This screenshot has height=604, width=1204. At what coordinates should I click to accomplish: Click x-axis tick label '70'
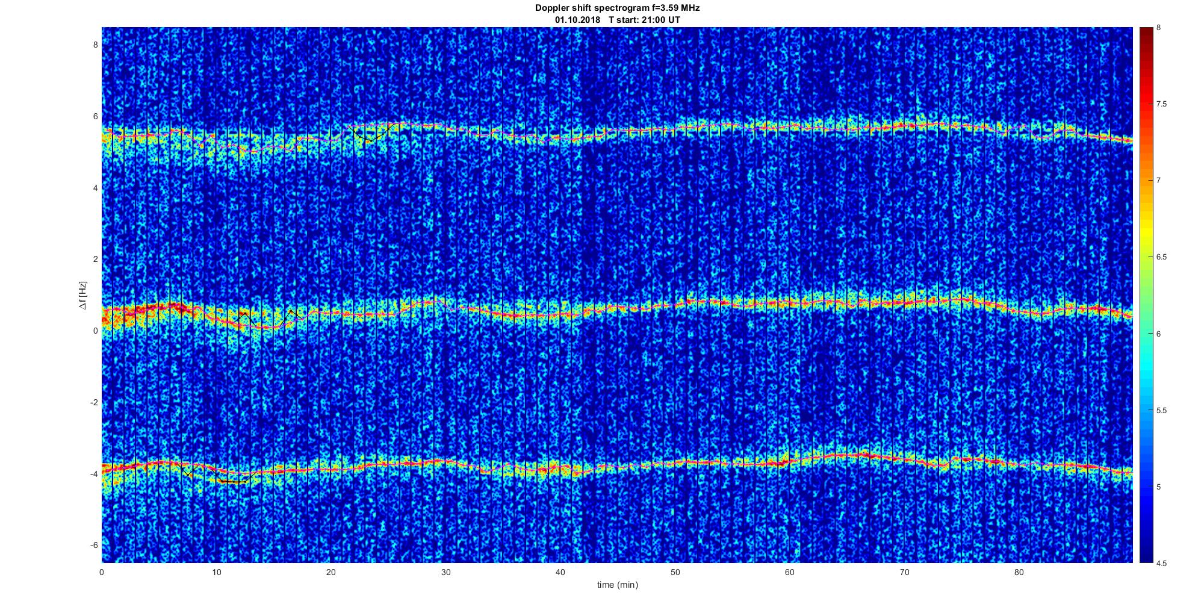(904, 572)
